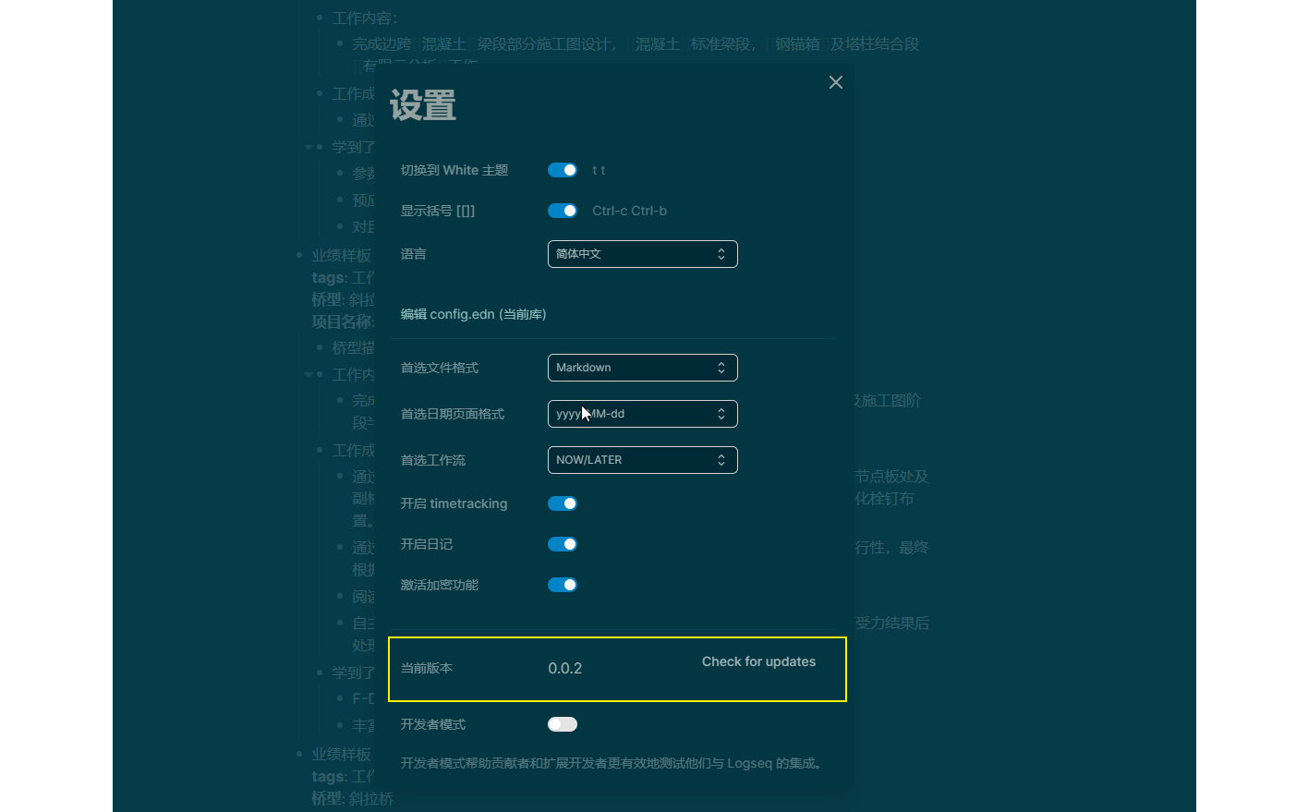Click the bullet beside 学到了

tap(319, 146)
